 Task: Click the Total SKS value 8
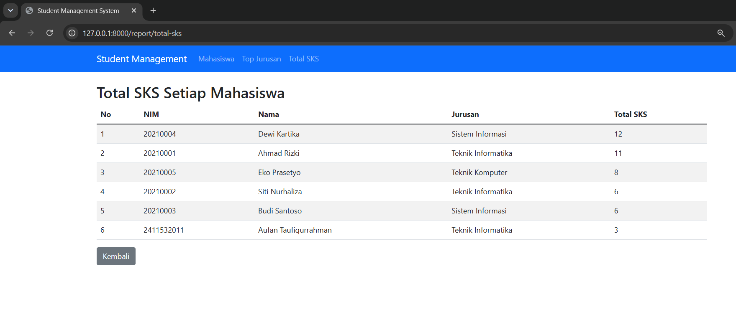pos(616,172)
